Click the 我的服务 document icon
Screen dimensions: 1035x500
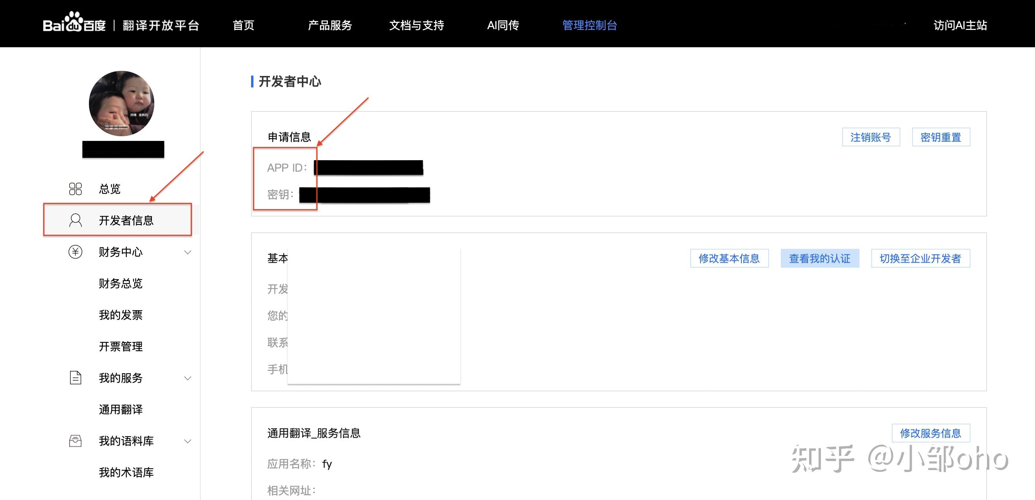pos(75,378)
